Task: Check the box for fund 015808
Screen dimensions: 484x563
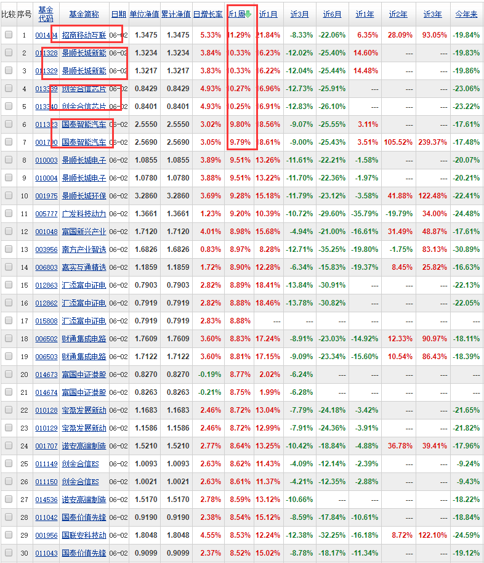Action: [x=9, y=321]
